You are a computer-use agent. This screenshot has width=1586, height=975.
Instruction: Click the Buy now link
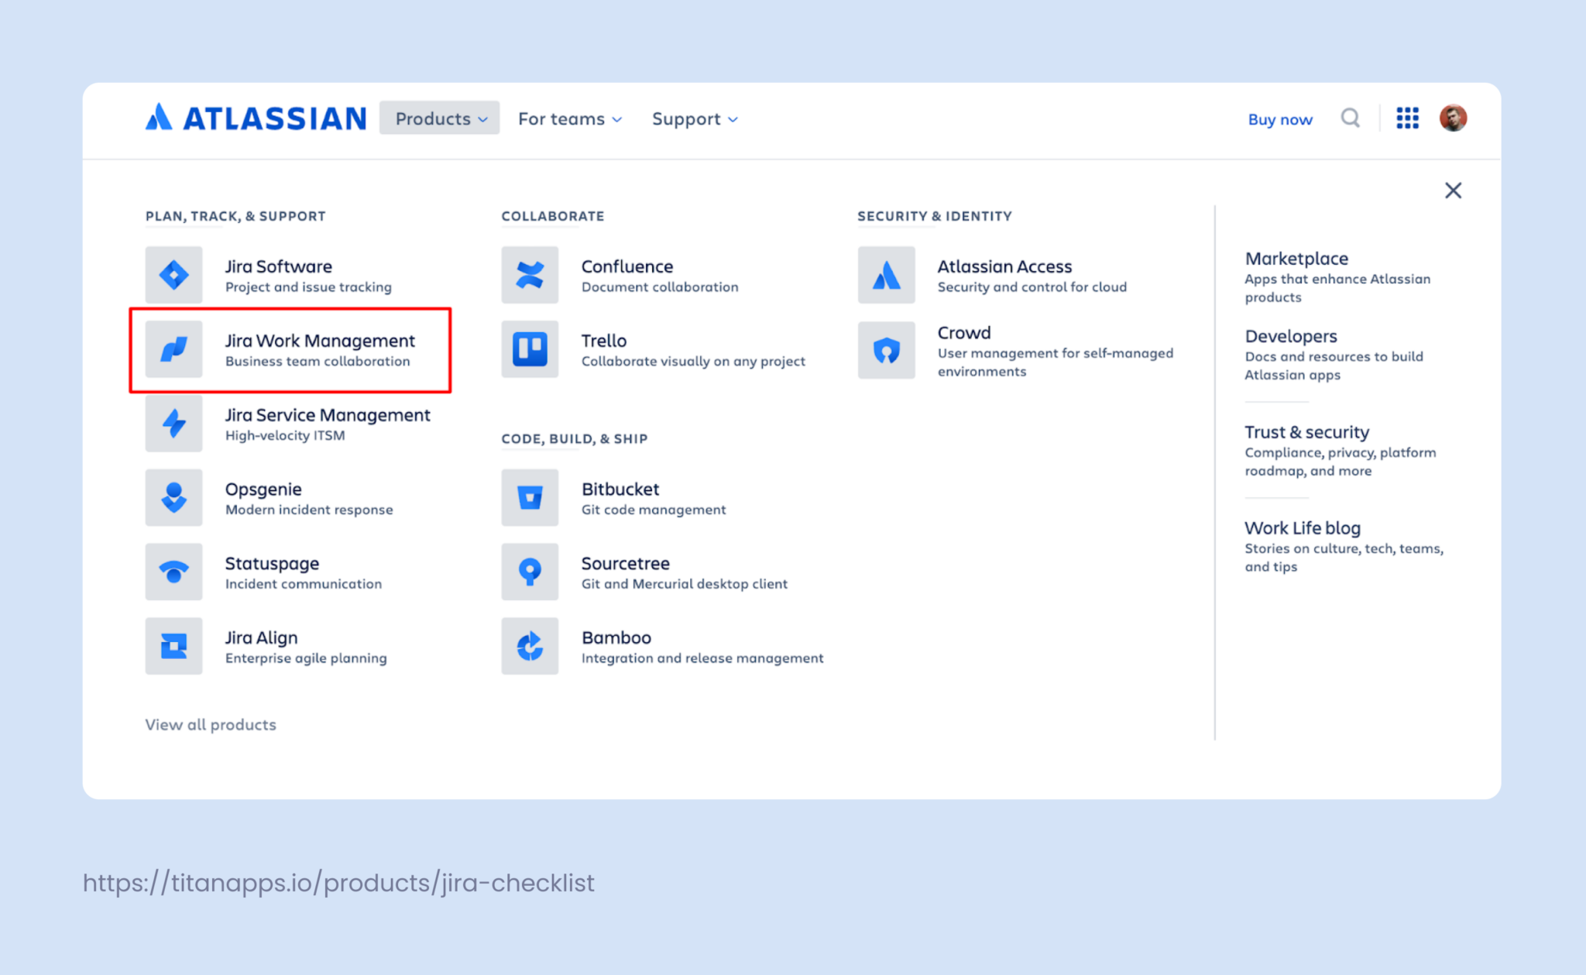tap(1280, 119)
